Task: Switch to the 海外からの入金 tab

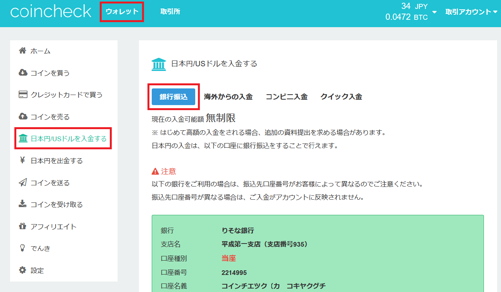Action: pyautogui.click(x=228, y=97)
